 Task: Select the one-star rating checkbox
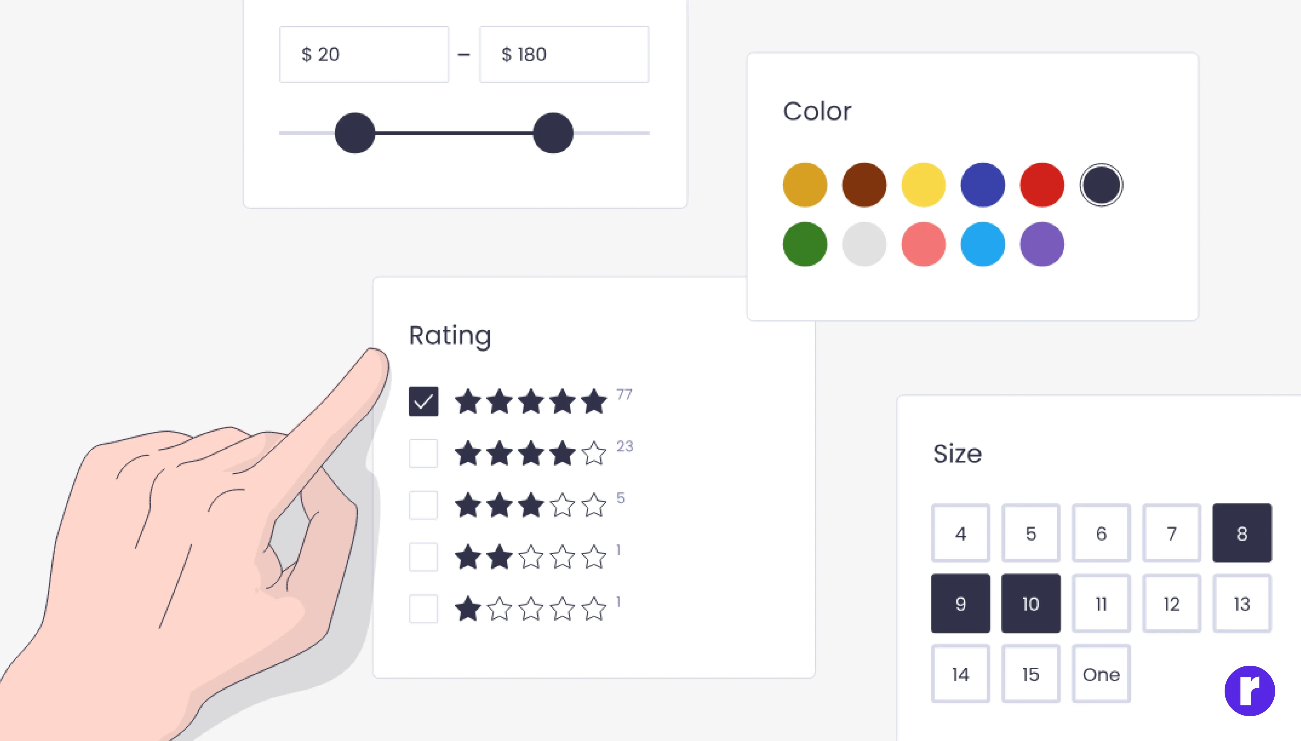click(x=423, y=609)
